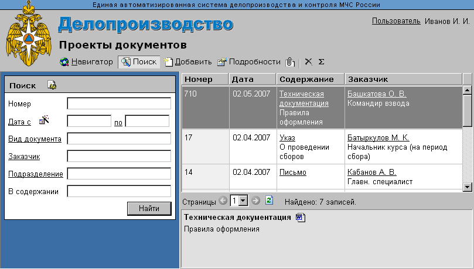This screenshot has width=474, height=269.
Task: Click the Найти button
Action: 149,209
